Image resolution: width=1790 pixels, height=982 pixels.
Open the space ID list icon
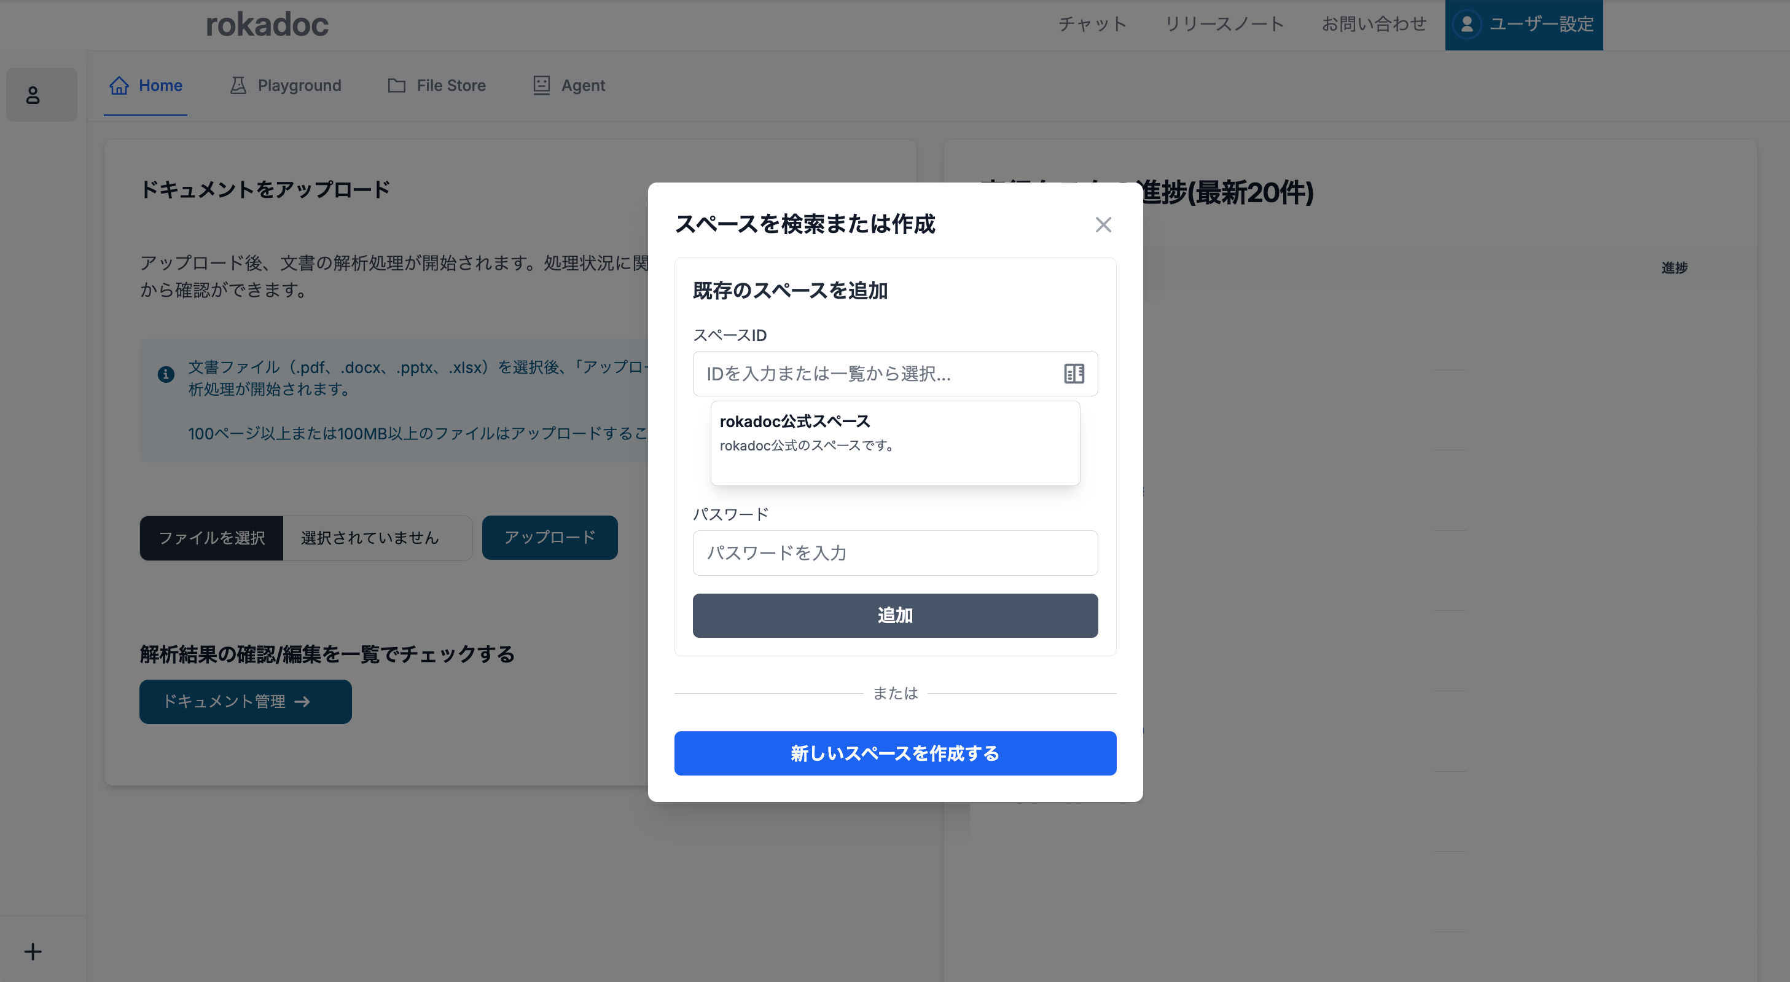coord(1074,374)
